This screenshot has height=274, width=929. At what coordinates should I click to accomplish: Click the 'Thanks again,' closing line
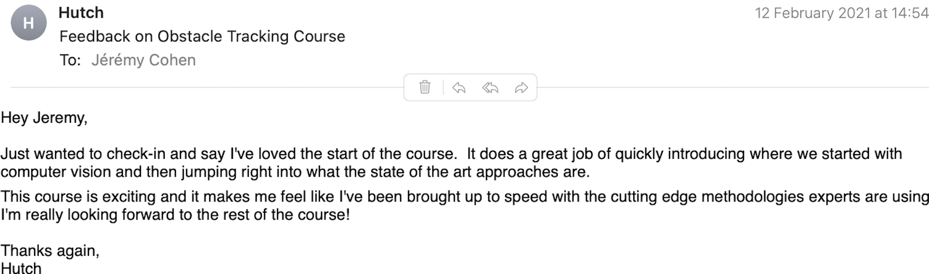[x=50, y=251]
